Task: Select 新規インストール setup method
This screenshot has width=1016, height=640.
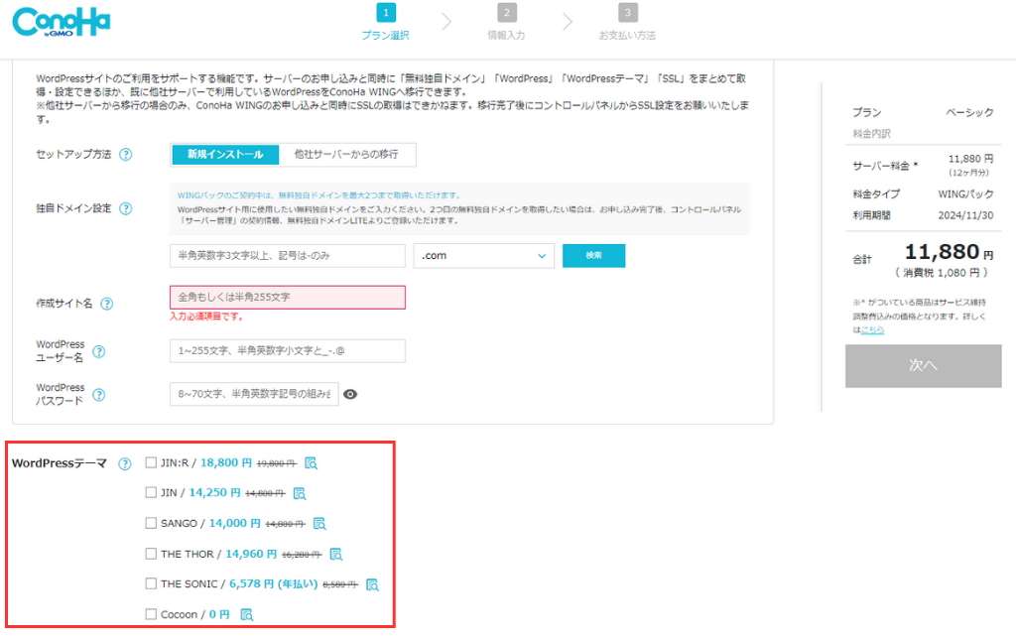Action: (x=225, y=154)
